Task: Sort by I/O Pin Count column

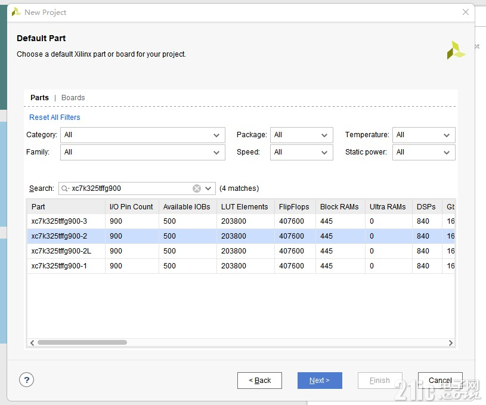Action: [x=132, y=207]
